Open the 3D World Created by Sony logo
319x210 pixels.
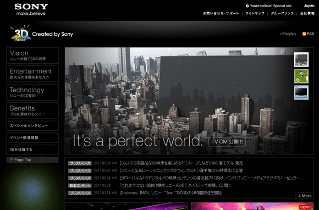coord(42,34)
